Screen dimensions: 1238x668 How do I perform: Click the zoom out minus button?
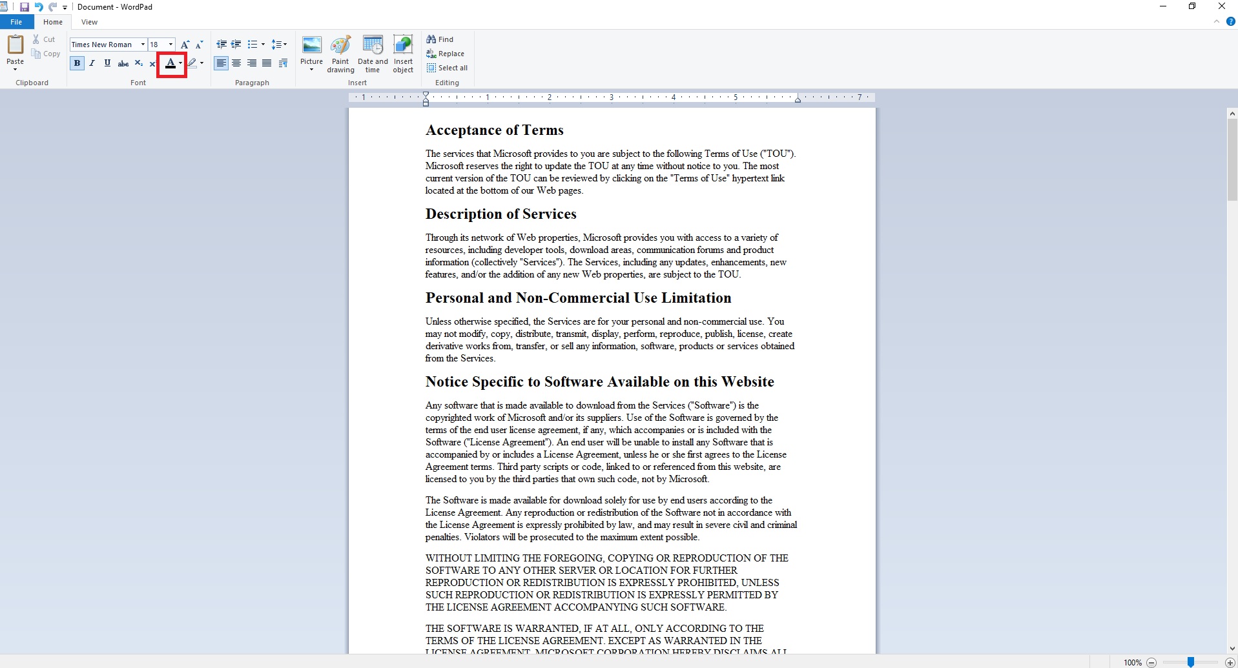[1151, 662]
